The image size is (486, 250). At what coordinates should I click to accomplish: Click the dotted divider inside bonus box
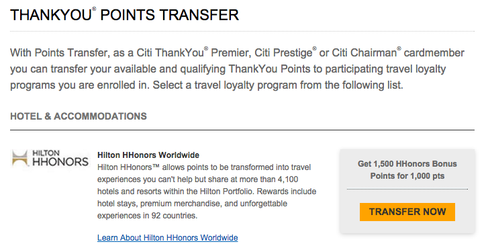coord(407,189)
